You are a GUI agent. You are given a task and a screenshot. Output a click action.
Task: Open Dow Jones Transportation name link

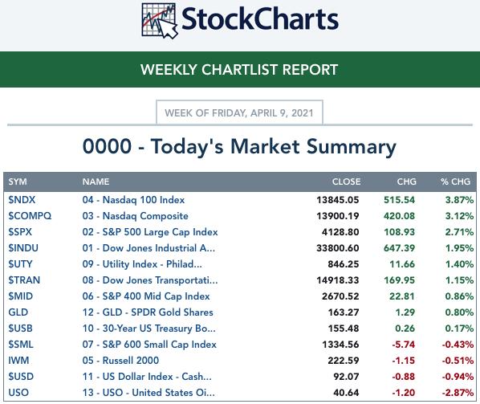(x=150, y=280)
